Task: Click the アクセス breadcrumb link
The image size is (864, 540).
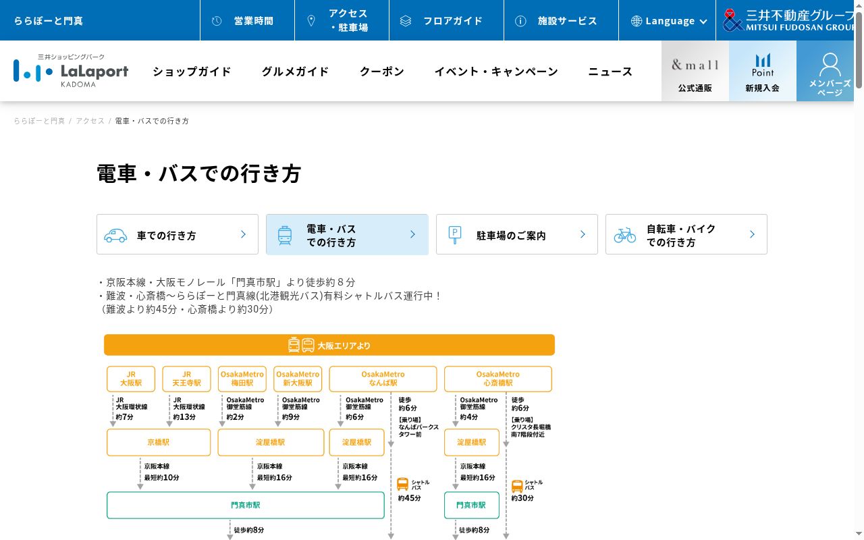Action: pyautogui.click(x=90, y=121)
